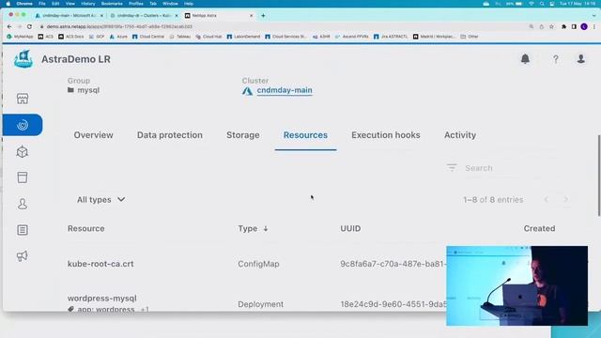Click the sort arrow next to Type

coord(265,229)
